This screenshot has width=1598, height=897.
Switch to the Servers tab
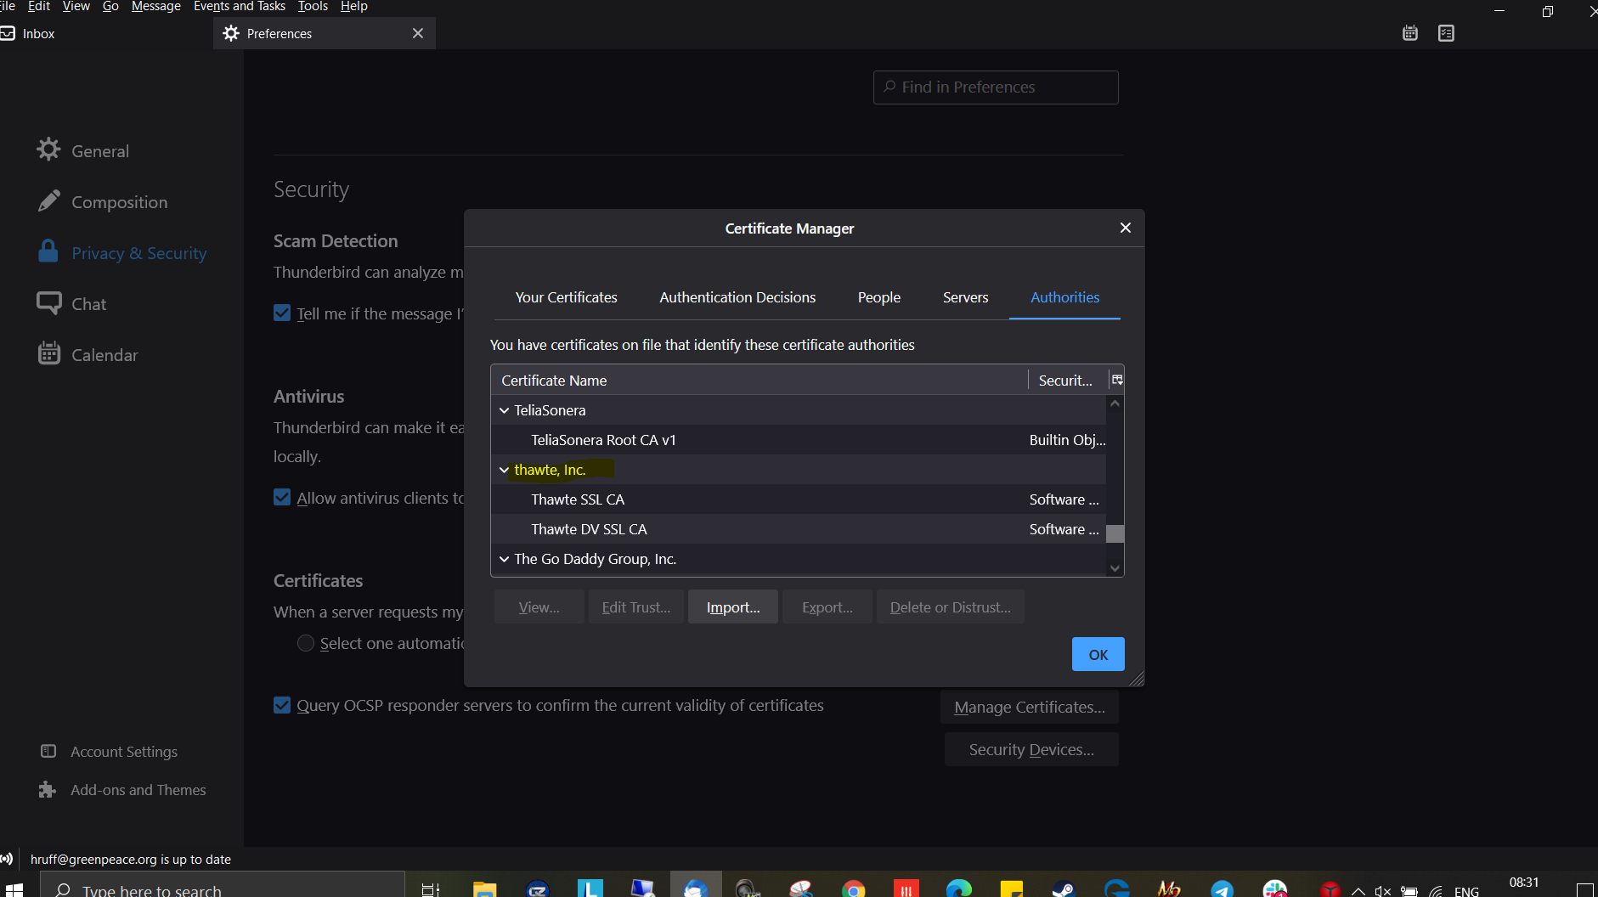click(965, 297)
